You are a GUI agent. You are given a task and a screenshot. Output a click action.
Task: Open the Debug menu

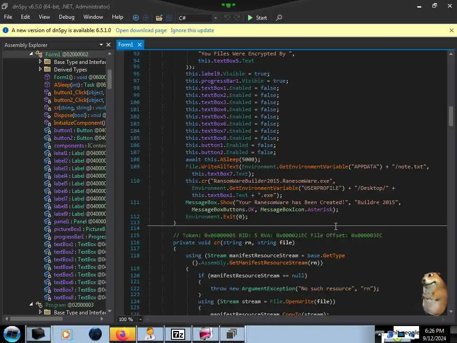click(66, 17)
